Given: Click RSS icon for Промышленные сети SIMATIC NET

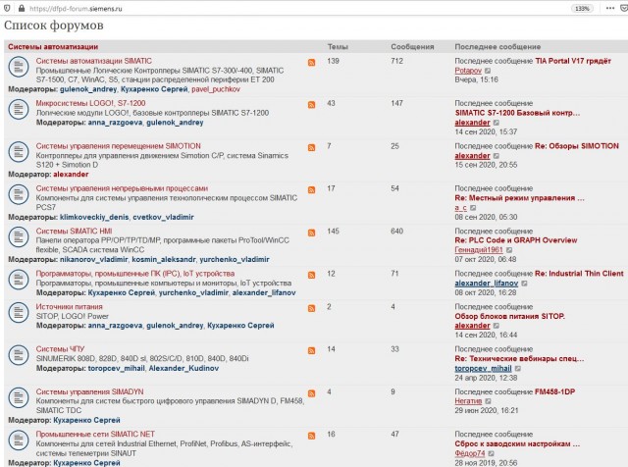Looking at the screenshot, I should tap(311, 437).
